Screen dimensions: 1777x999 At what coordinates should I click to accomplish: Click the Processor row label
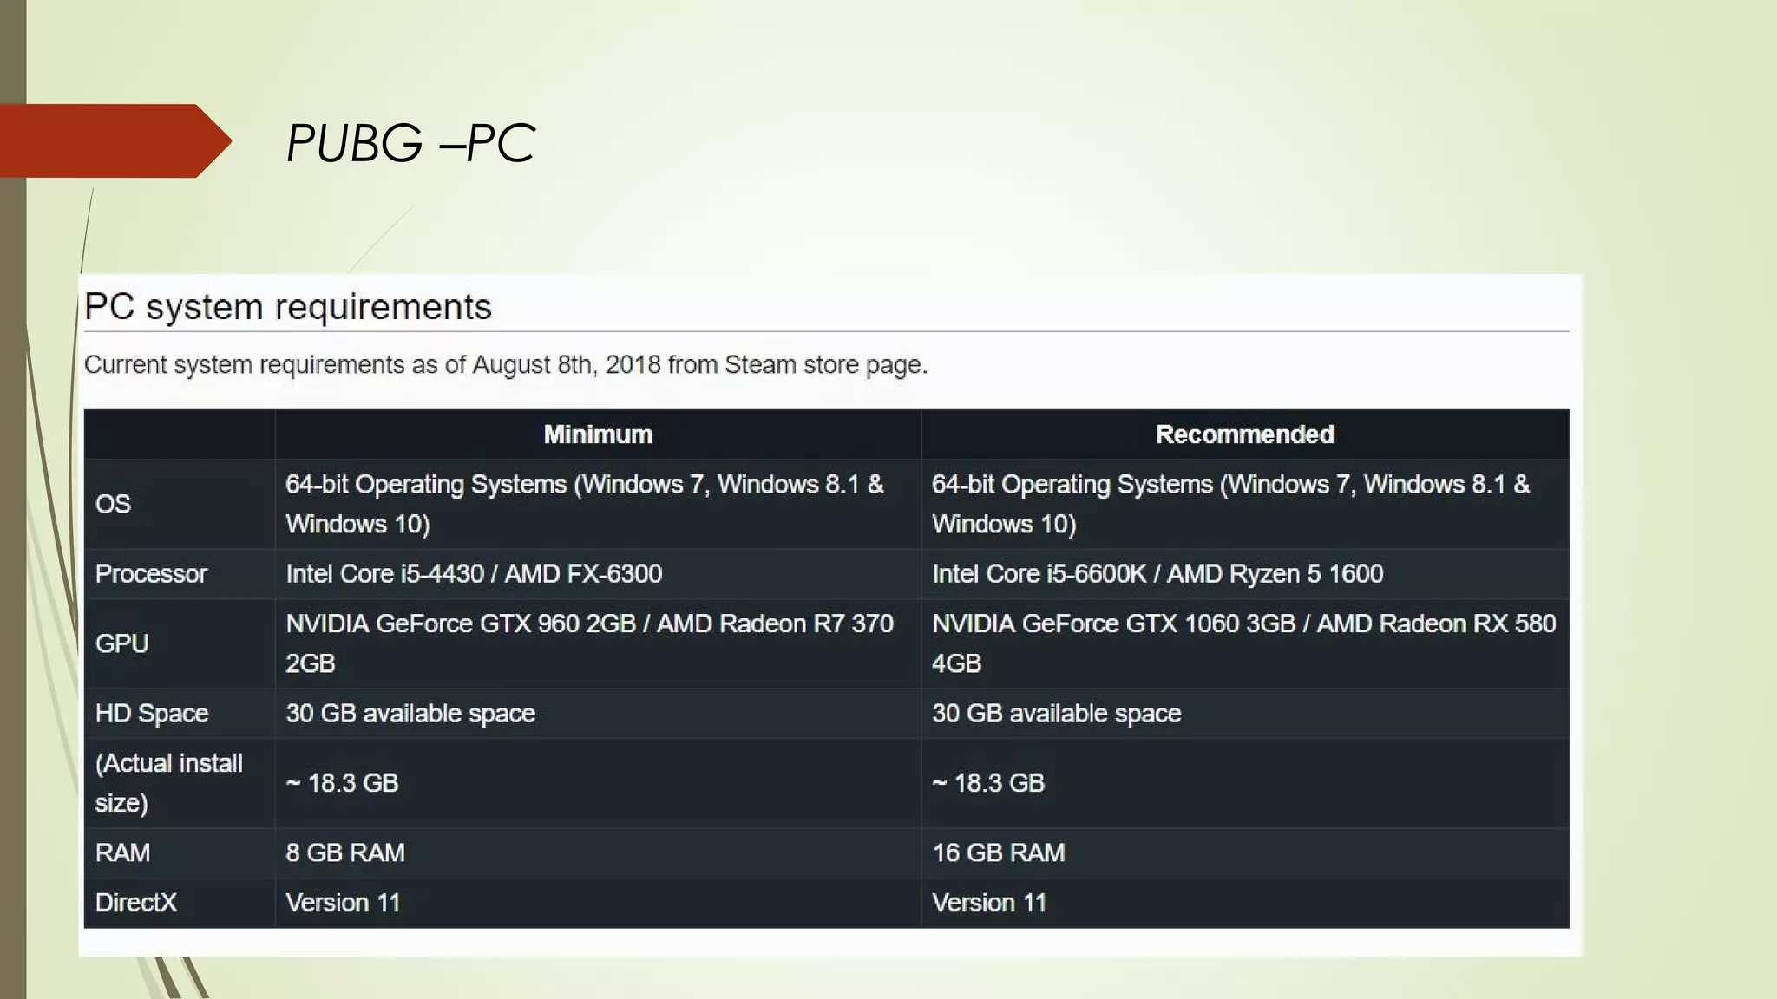pyautogui.click(x=151, y=573)
